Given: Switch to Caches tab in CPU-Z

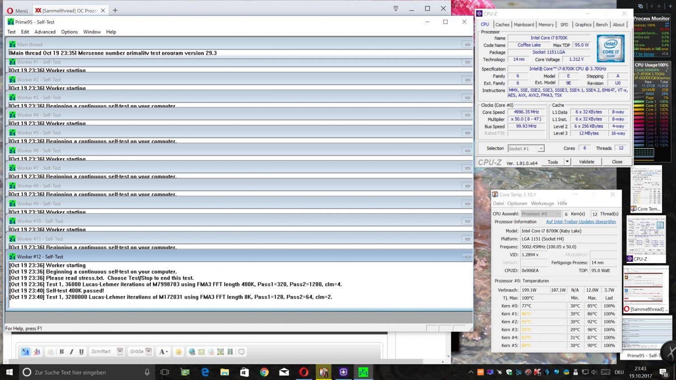Looking at the screenshot, I should pos(502,25).
